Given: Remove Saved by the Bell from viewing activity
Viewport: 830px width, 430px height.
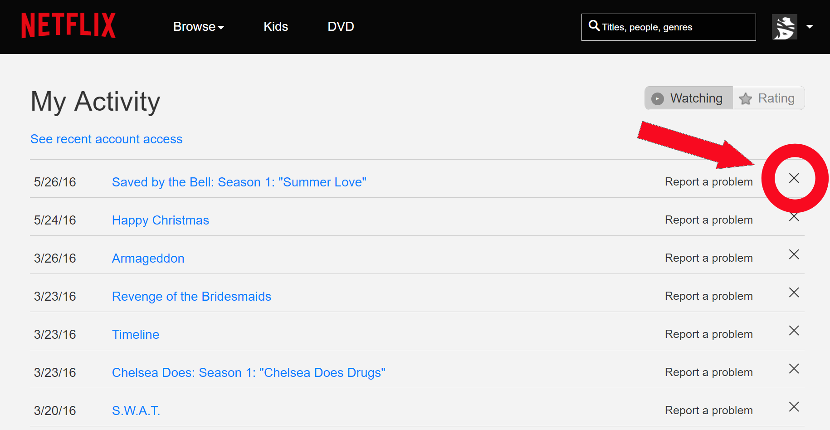Looking at the screenshot, I should 794,178.
